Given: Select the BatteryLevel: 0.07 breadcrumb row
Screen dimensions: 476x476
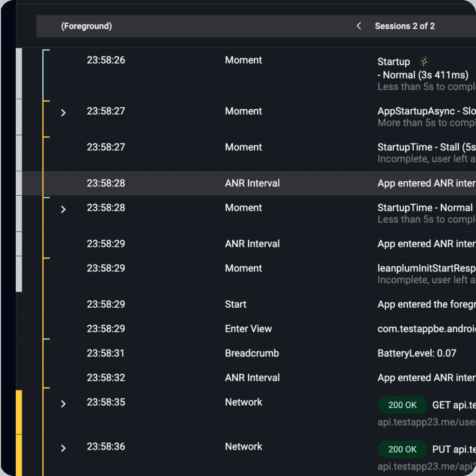Looking at the screenshot, I should coord(232,353).
